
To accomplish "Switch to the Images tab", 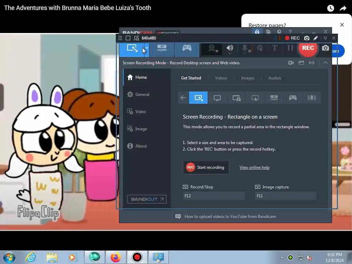I will pyautogui.click(x=247, y=78).
